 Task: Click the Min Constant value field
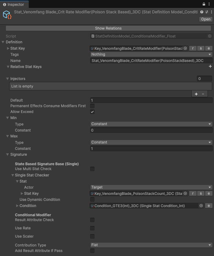point(151,130)
